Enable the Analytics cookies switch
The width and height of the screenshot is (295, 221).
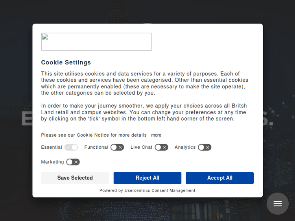pos(205,147)
